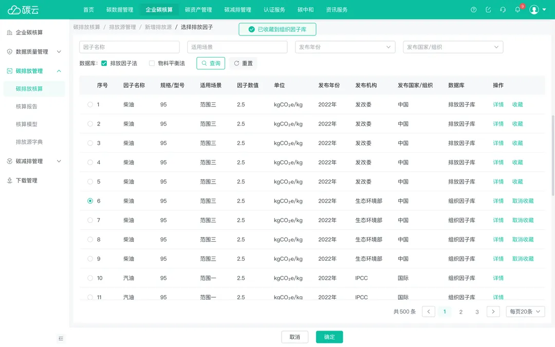The width and height of the screenshot is (555, 347).
Task: Select radio button for row 7
Action: [x=90, y=220]
